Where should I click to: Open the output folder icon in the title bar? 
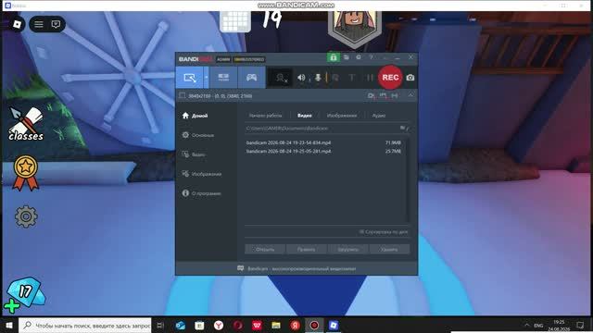(x=346, y=57)
